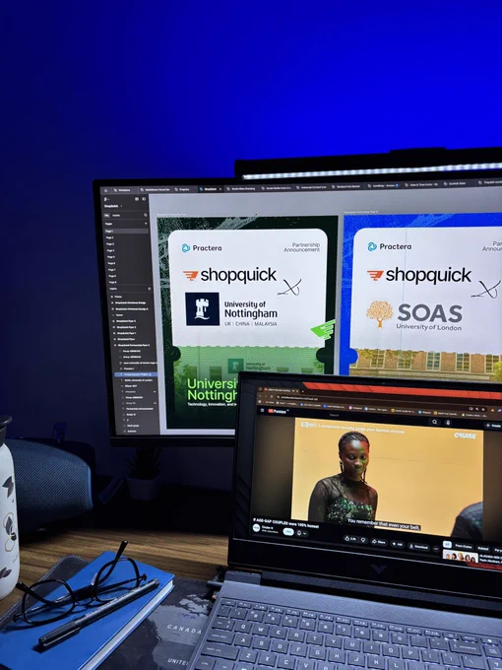502x670 pixels.
Task: Click the YouTube Premium logo
Action: [278, 411]
